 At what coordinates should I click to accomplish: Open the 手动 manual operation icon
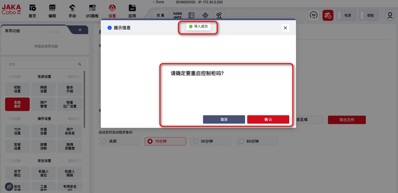pyautogui.click(x=72, y=8)
